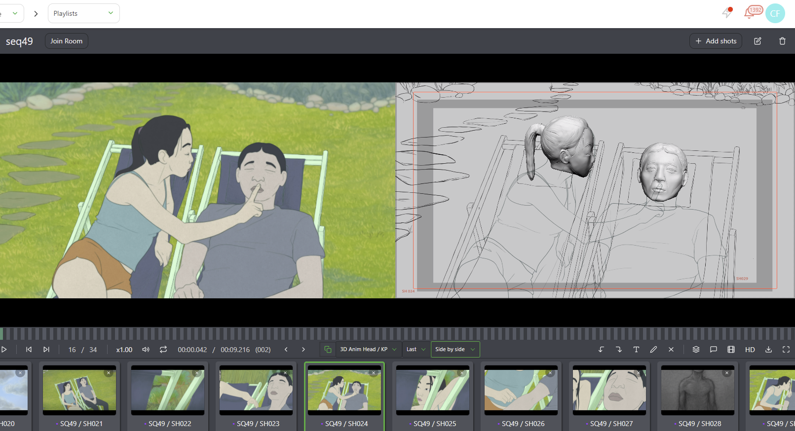
Task: Remove shot SH024 with its x button
Action: coord(374,373)
